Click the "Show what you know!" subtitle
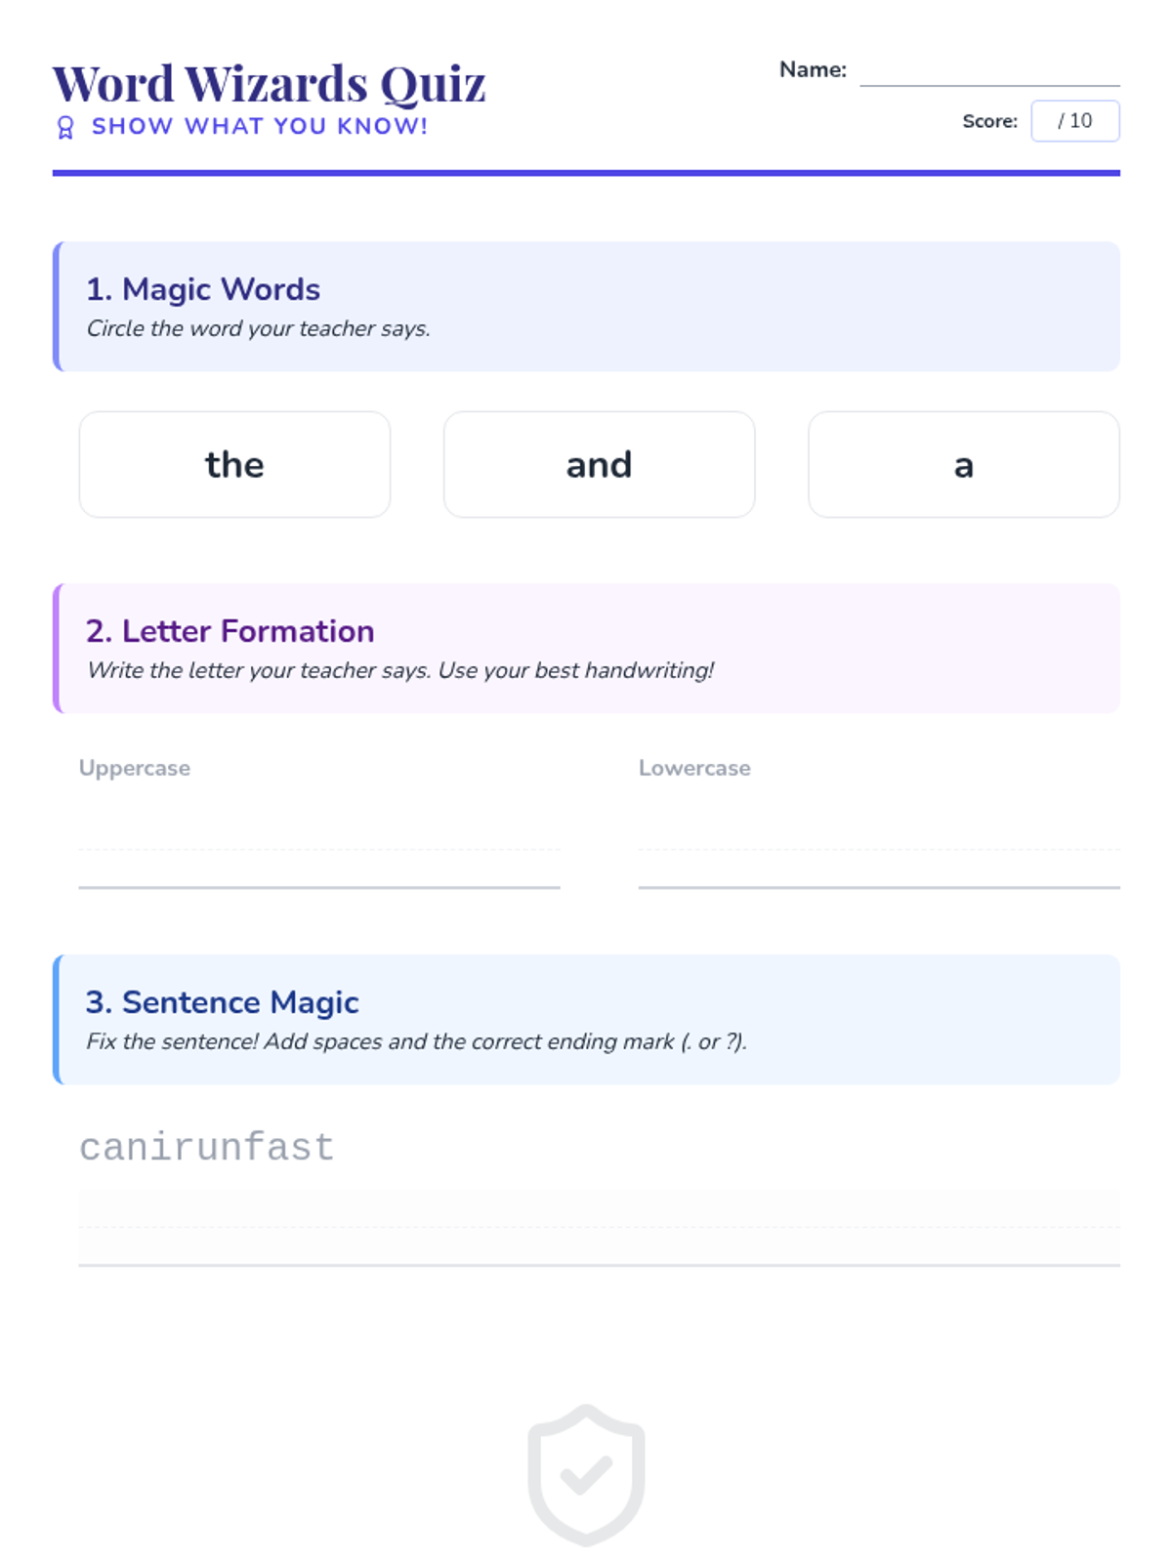Screen dimensions: 1172x1563 (260, 126)
